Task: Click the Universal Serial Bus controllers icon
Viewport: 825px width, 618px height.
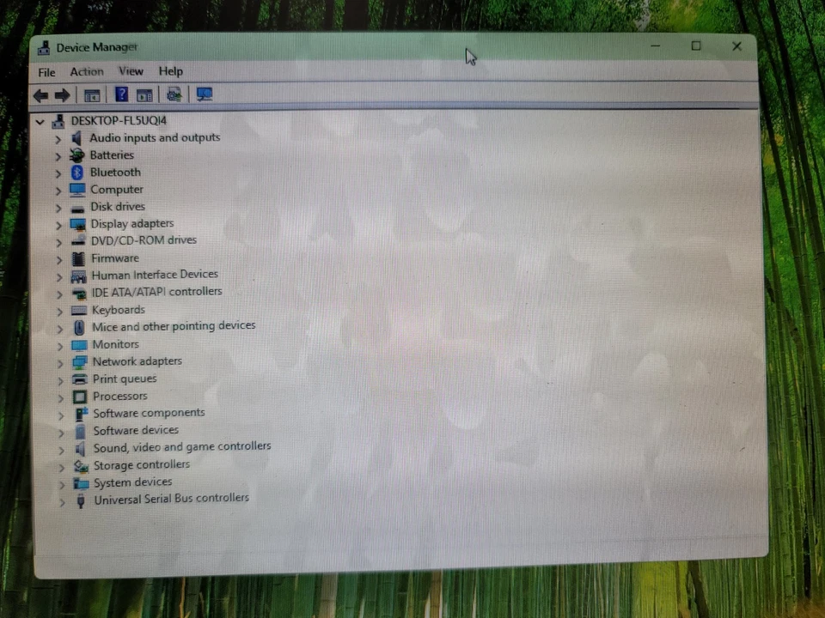Action: [79, 499]
